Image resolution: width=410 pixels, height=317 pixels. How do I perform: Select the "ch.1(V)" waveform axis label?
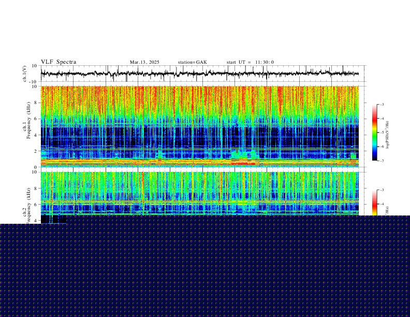coord(25,74)
